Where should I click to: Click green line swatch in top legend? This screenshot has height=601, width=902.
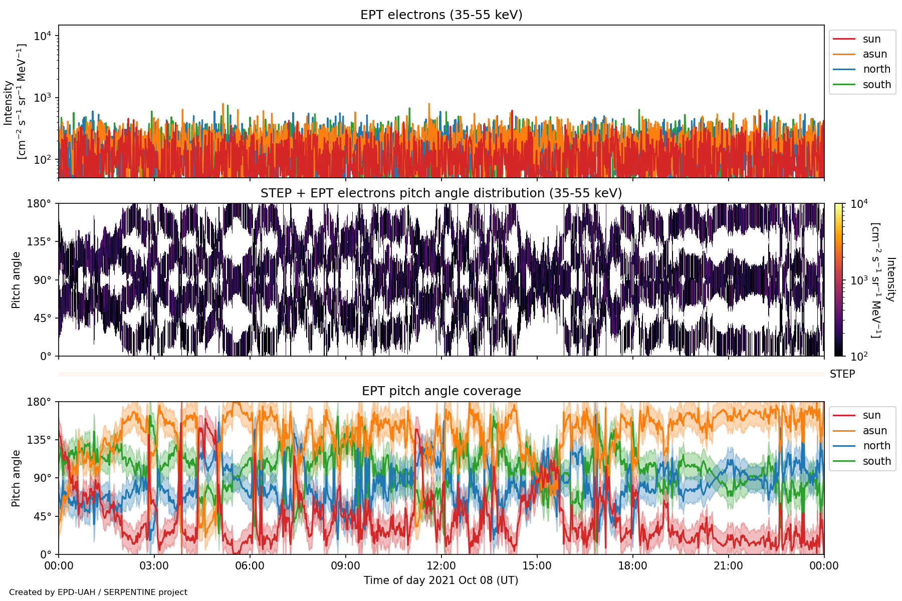click(x=844, y=85)
